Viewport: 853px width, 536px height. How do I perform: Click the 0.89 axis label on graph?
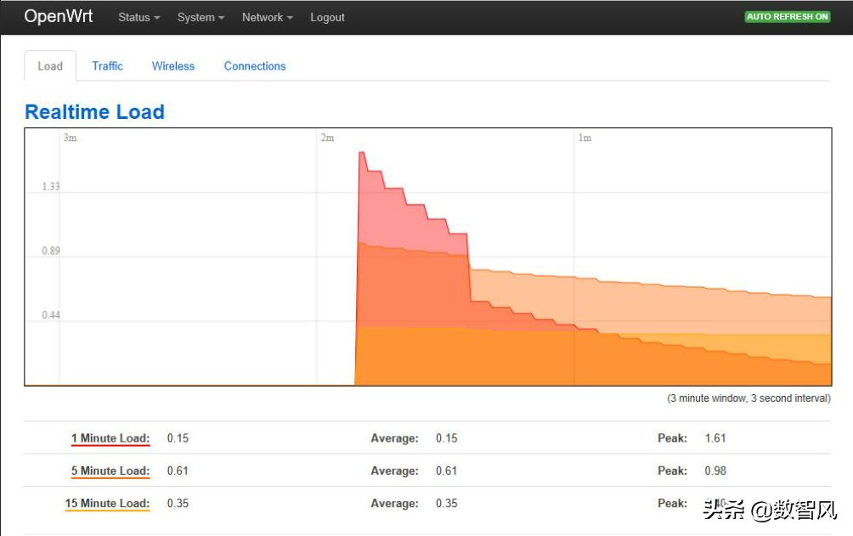pos(51,251)
